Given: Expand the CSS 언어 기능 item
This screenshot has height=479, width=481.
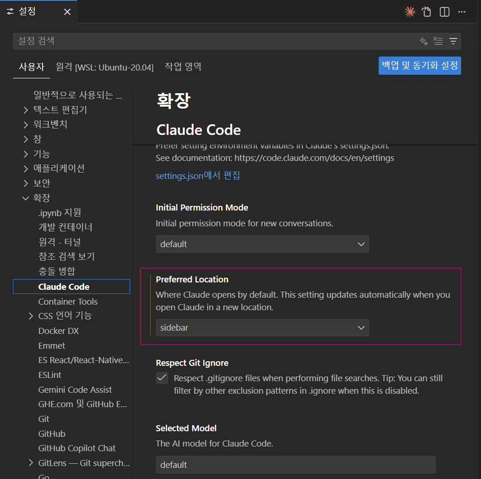Looking at the screenshot, I should pyautogui.click(x=31, y=316).
